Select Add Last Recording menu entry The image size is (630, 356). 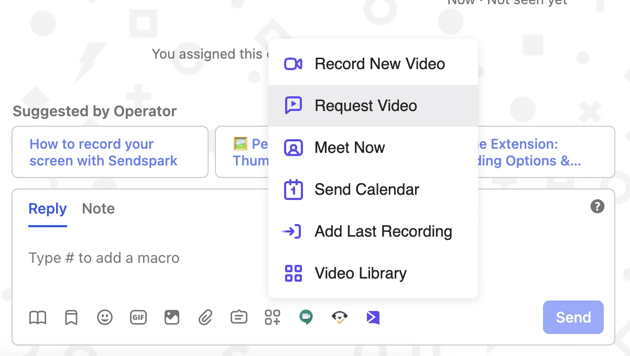373,231
